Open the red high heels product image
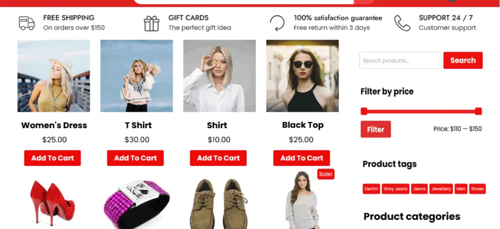Image resolution: width=500 pixels, height=229 pixels. coord(53,202)
